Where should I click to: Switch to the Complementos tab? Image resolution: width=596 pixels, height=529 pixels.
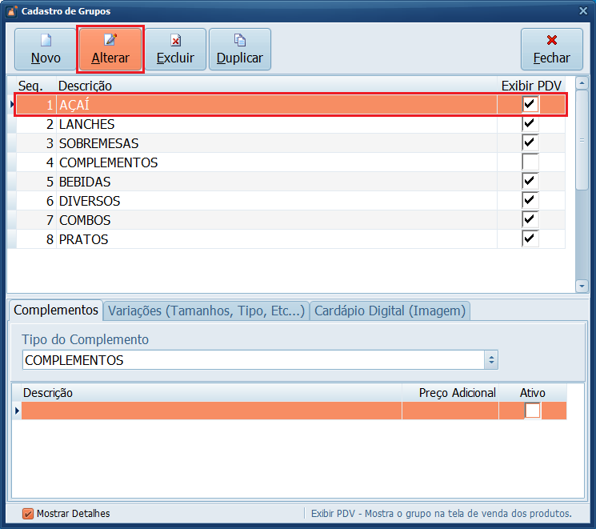tap(56, 311)
